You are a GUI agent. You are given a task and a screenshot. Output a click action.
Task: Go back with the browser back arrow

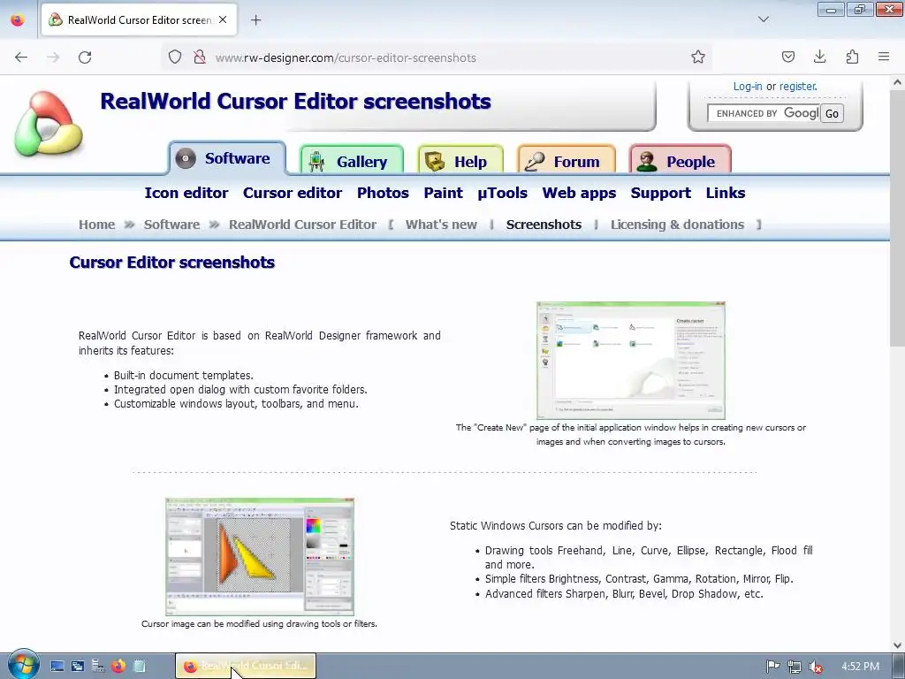click(x=21, y=57)
